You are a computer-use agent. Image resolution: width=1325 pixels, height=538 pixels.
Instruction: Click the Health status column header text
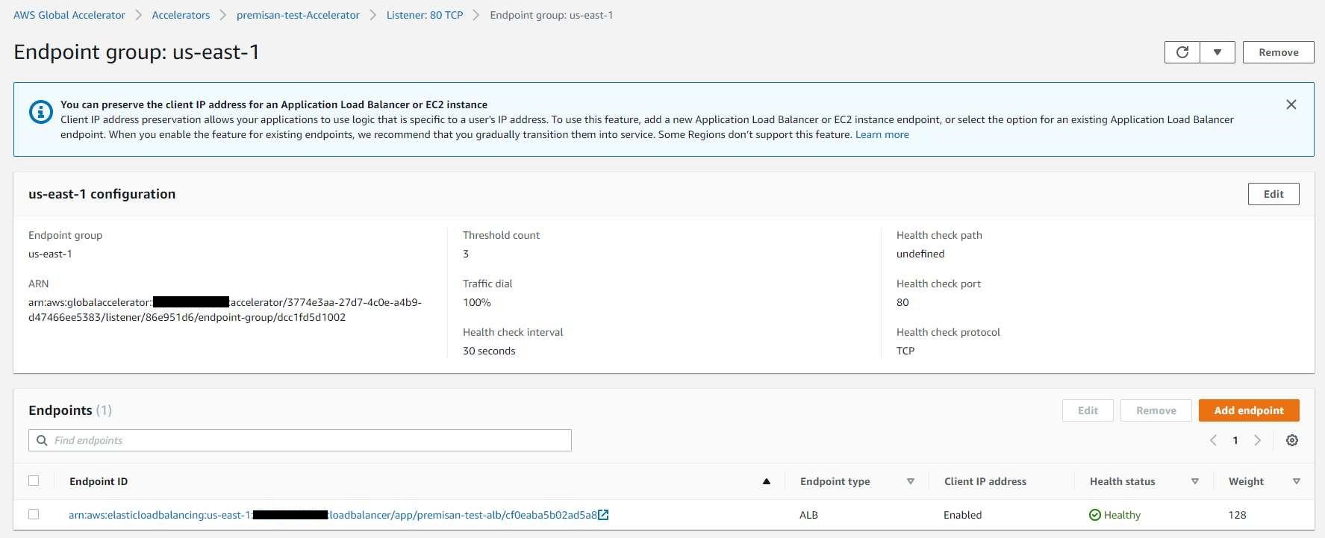click(x=1122, y=481)
